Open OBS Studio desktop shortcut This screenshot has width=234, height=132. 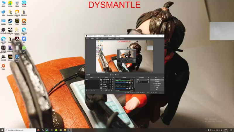(x=3, y=31)
